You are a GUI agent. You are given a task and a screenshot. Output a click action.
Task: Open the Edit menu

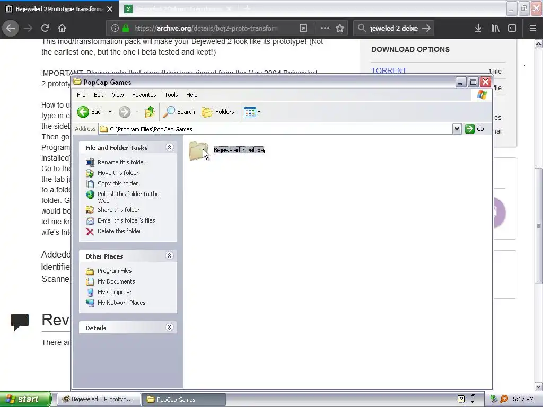98,95
